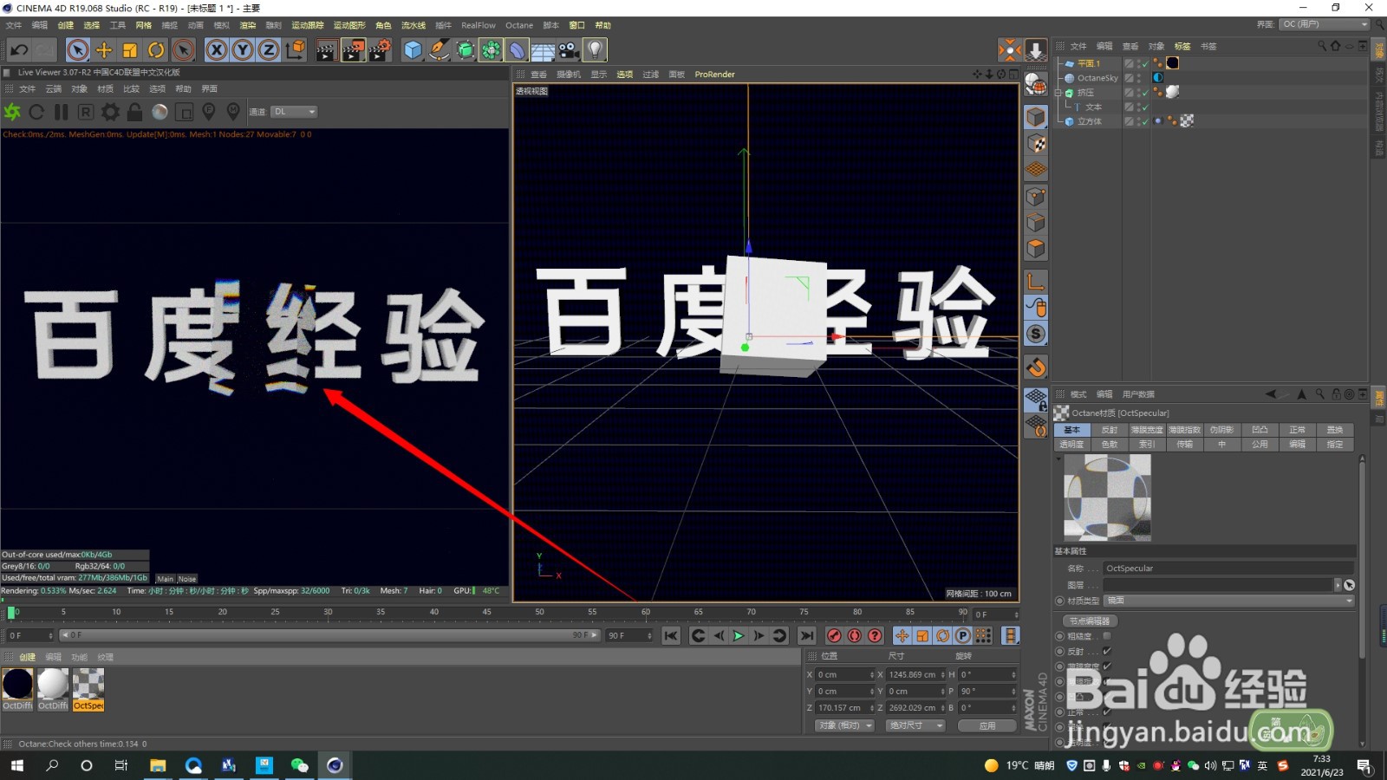Image resolution: width=1387 pixels, height=780 pixels.
Task: Activate the Scale tool
Action: tap(130, 49)
